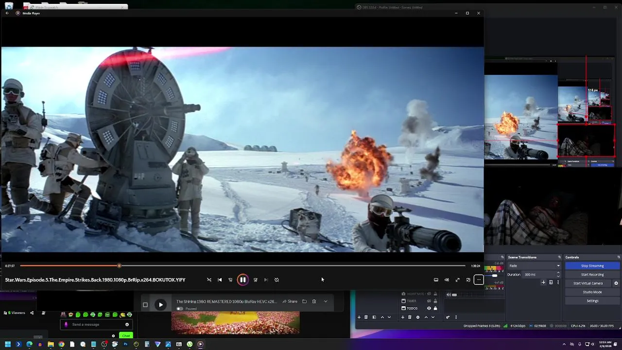Skip forward 30 seconds in Media Player
The width and height of the screenshot is (622, 350).
tap(255, 280)
